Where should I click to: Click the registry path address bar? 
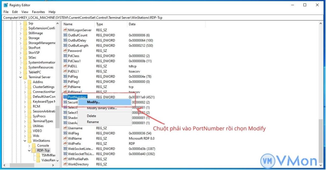click(159, 17)
